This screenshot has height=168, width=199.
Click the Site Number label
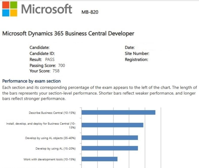[x=137, y=53]
